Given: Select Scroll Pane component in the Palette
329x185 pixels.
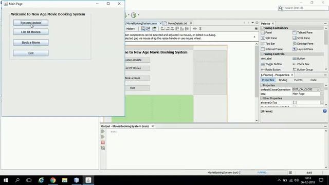Looking at the screenshot, I should [x=301, y=38].
